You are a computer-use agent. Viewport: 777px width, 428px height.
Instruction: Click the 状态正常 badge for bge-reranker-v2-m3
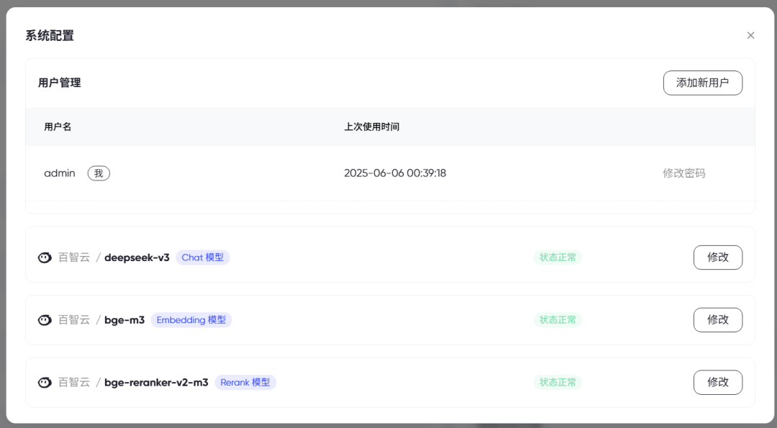[x=558, y=382]
